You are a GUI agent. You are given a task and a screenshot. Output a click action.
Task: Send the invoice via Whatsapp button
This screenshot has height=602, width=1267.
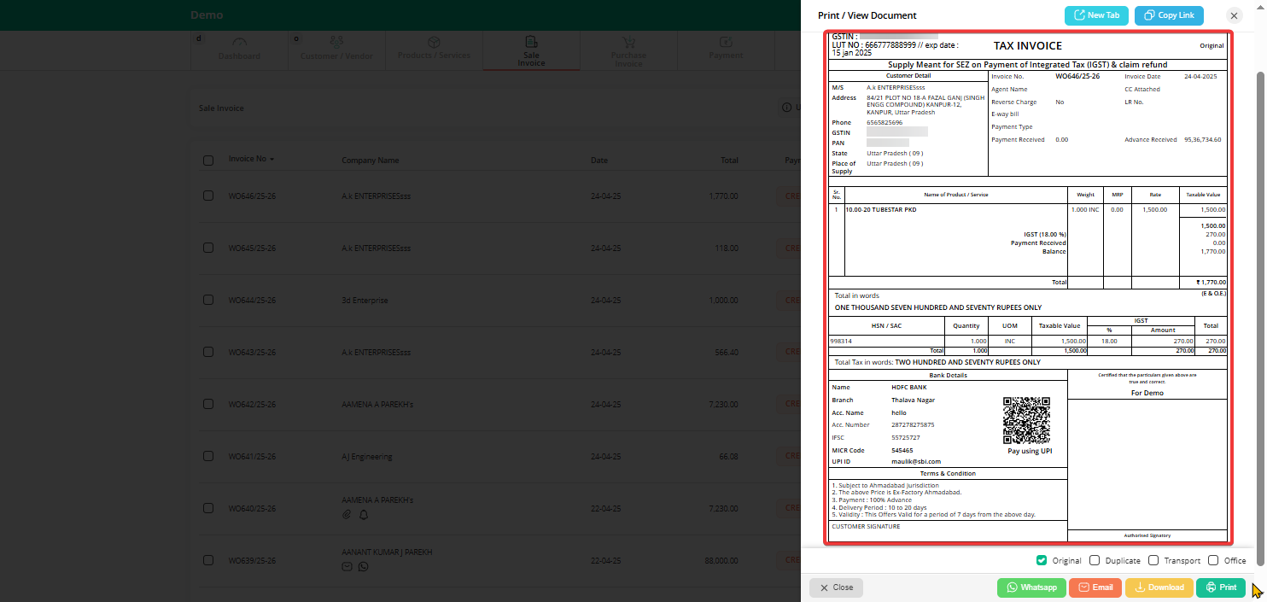coord(1031,587)
